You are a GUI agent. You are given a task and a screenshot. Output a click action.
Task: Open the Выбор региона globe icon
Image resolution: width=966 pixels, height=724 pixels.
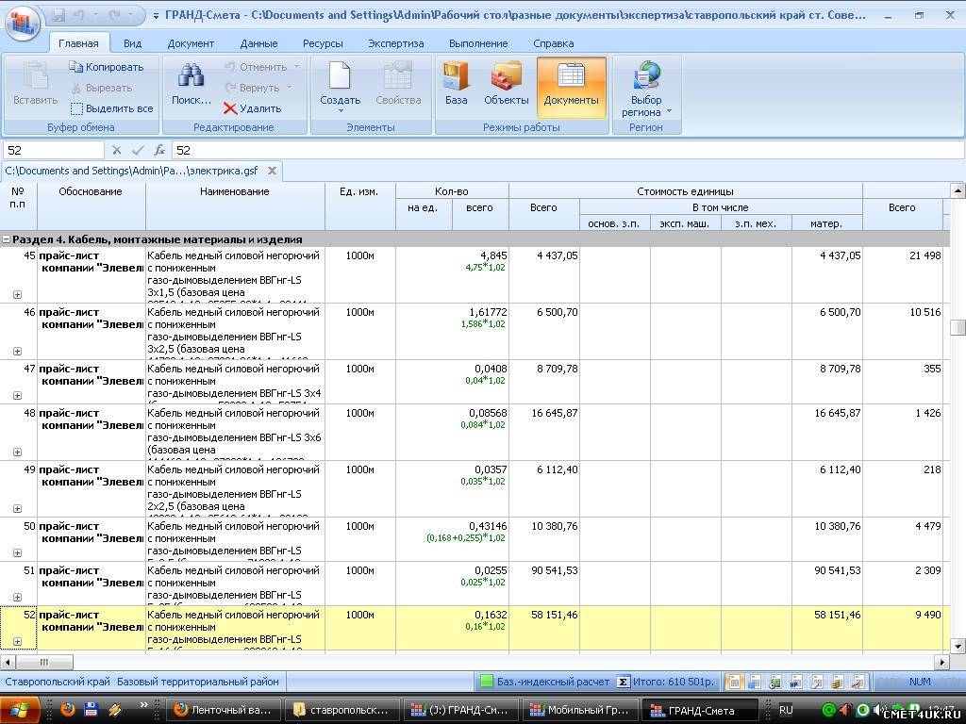pos(647,75)
